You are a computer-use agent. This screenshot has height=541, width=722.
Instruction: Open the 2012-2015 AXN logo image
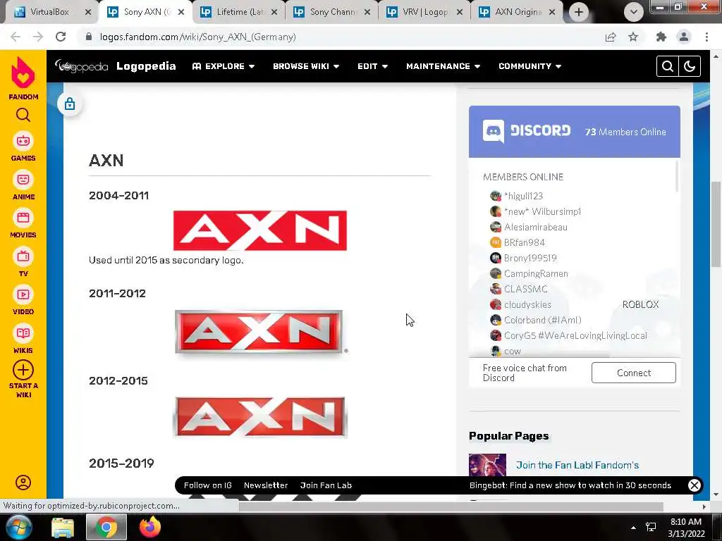(x=260, y=417)
